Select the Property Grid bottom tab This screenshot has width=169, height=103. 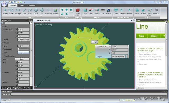click(x=17, y=88)
